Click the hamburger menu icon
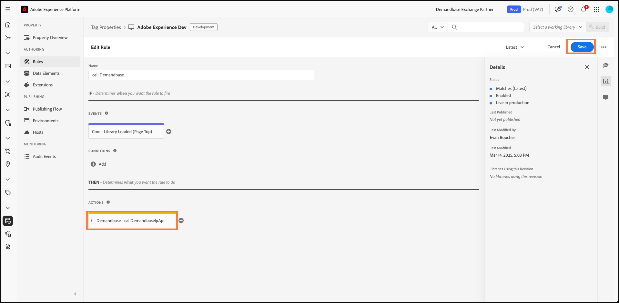The width and height of the screenshot is (619, 303). pos(8,9)
